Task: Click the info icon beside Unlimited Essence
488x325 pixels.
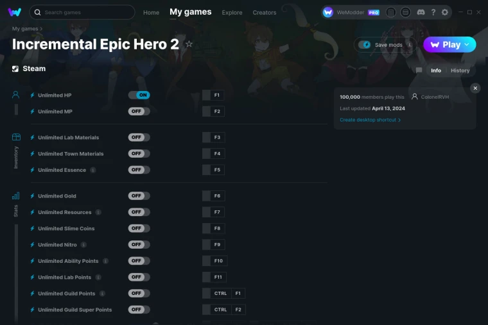Action: pos(92,170)
